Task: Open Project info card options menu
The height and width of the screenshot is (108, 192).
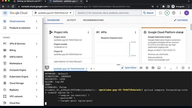Action: coord(88,32)
